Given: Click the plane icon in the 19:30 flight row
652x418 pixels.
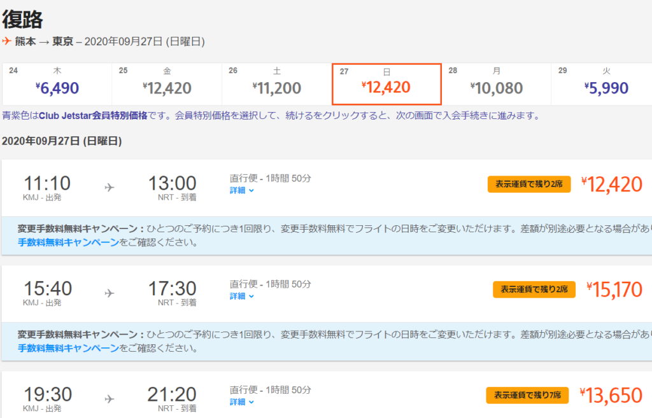Looking at the screenshot, I should tap(109, 399).
